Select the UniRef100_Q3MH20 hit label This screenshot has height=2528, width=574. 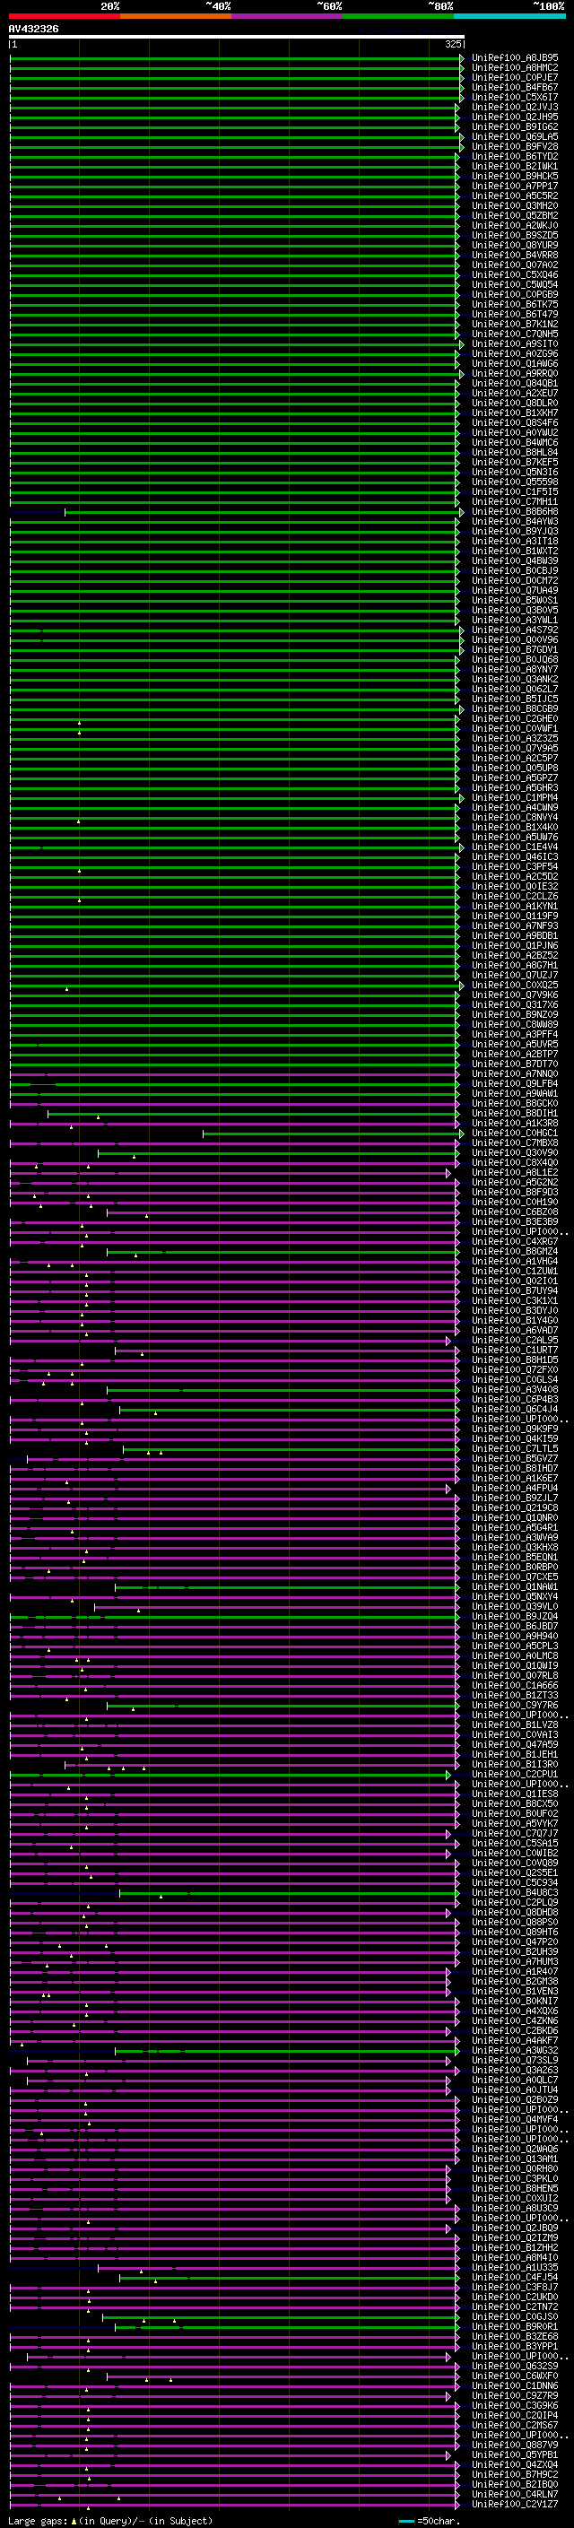[515, 206]
